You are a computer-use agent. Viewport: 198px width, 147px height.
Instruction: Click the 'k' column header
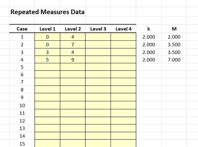point(149,29)
